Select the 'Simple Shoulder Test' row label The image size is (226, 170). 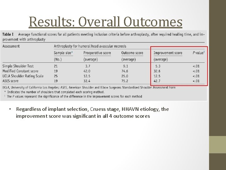click(18, 66)
